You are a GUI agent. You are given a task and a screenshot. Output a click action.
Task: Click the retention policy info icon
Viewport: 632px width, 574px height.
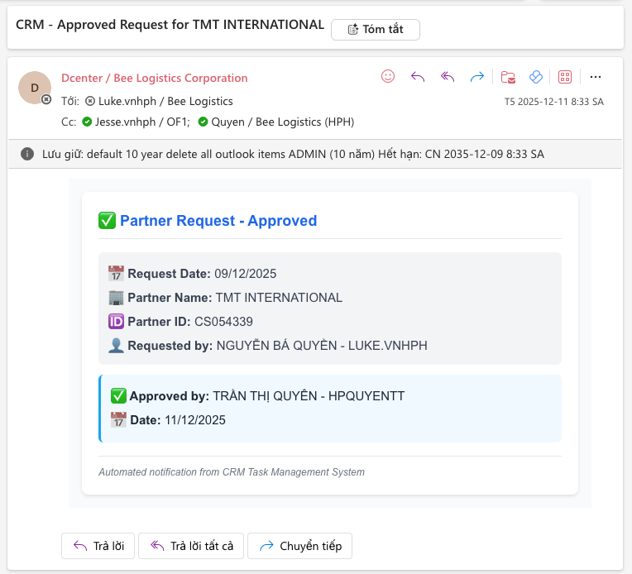[x=27, y=154]
